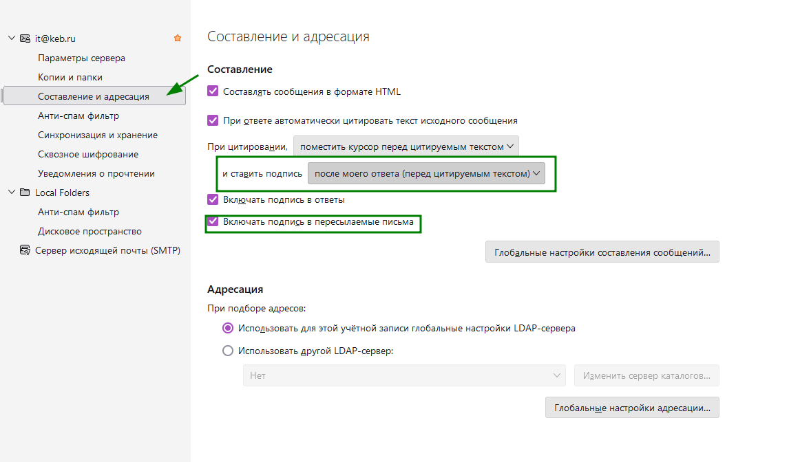
Task: Click the orange star icon next to it@keb.ru
Action: 178,38
